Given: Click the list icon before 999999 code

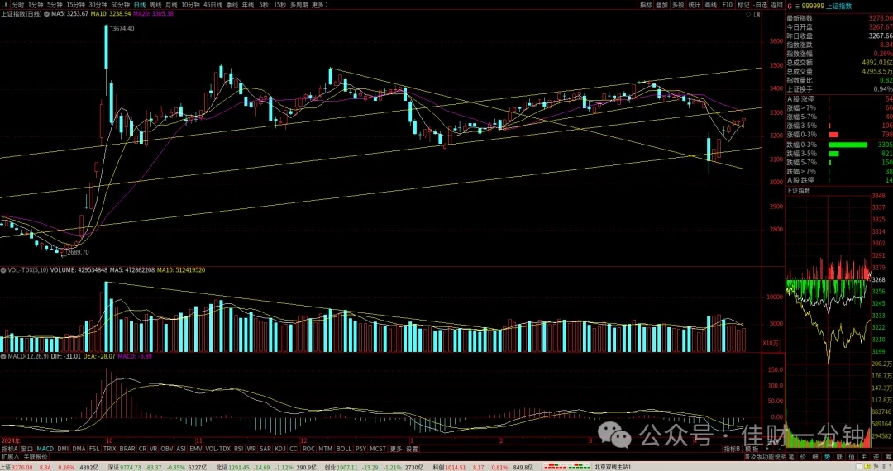Looking at the screenshot, I should click(797, 7).
